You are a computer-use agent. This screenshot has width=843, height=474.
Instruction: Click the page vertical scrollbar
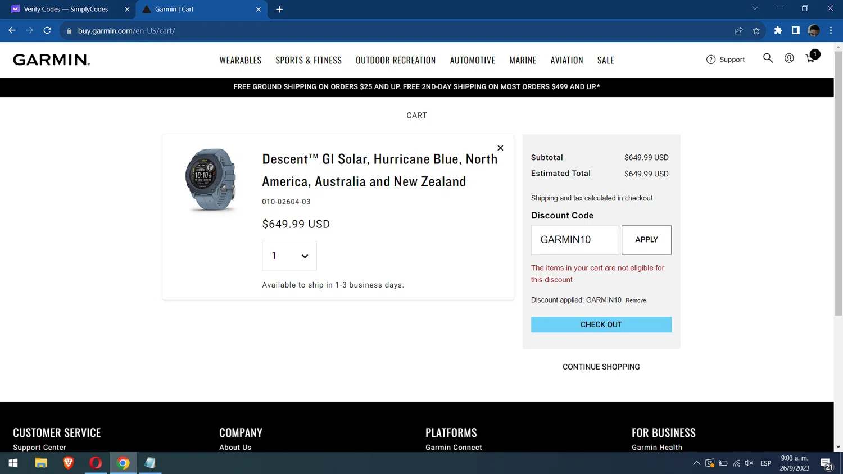838,184
